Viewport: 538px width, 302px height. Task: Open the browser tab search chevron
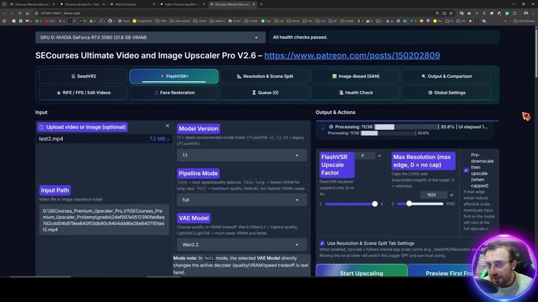(x=4, y=4)
